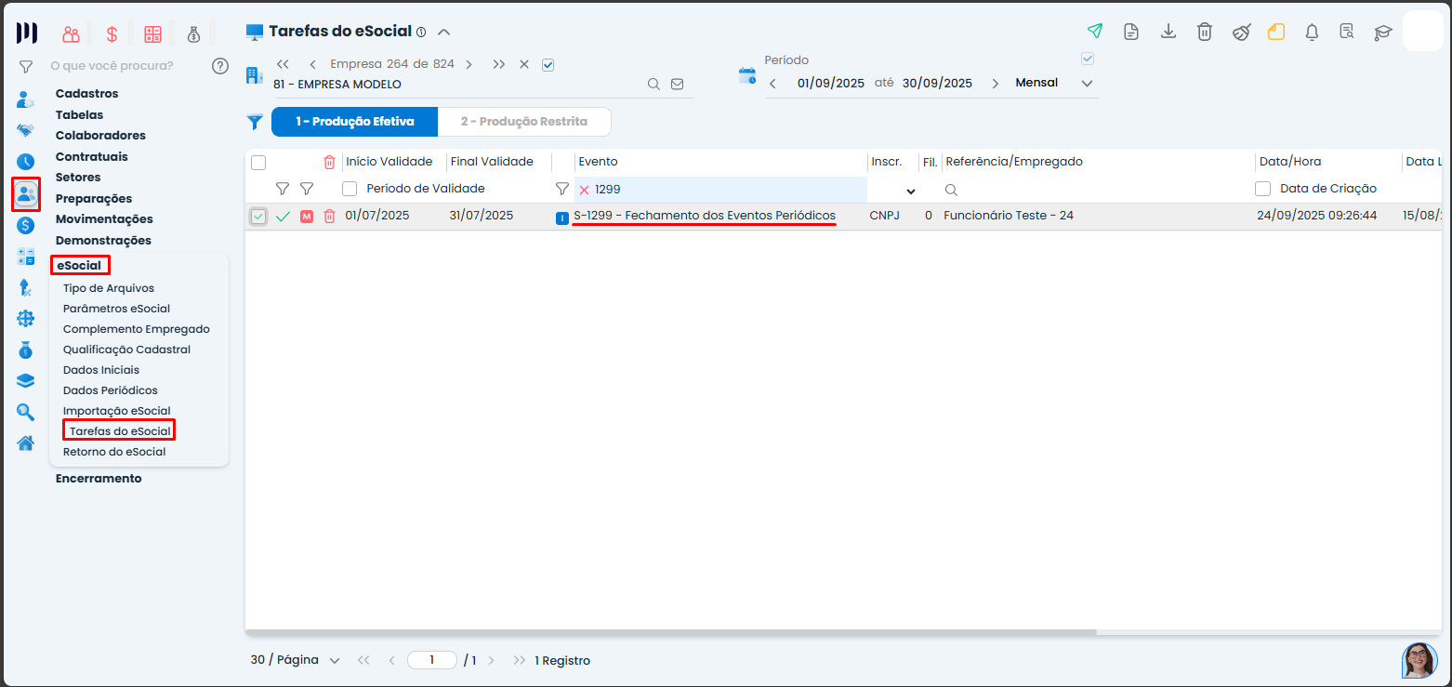Image resolution: width=1452 pixels, height=687 pixels.
Task: Click the horizontal scrollbar below the table
Action: coord(671,632)
